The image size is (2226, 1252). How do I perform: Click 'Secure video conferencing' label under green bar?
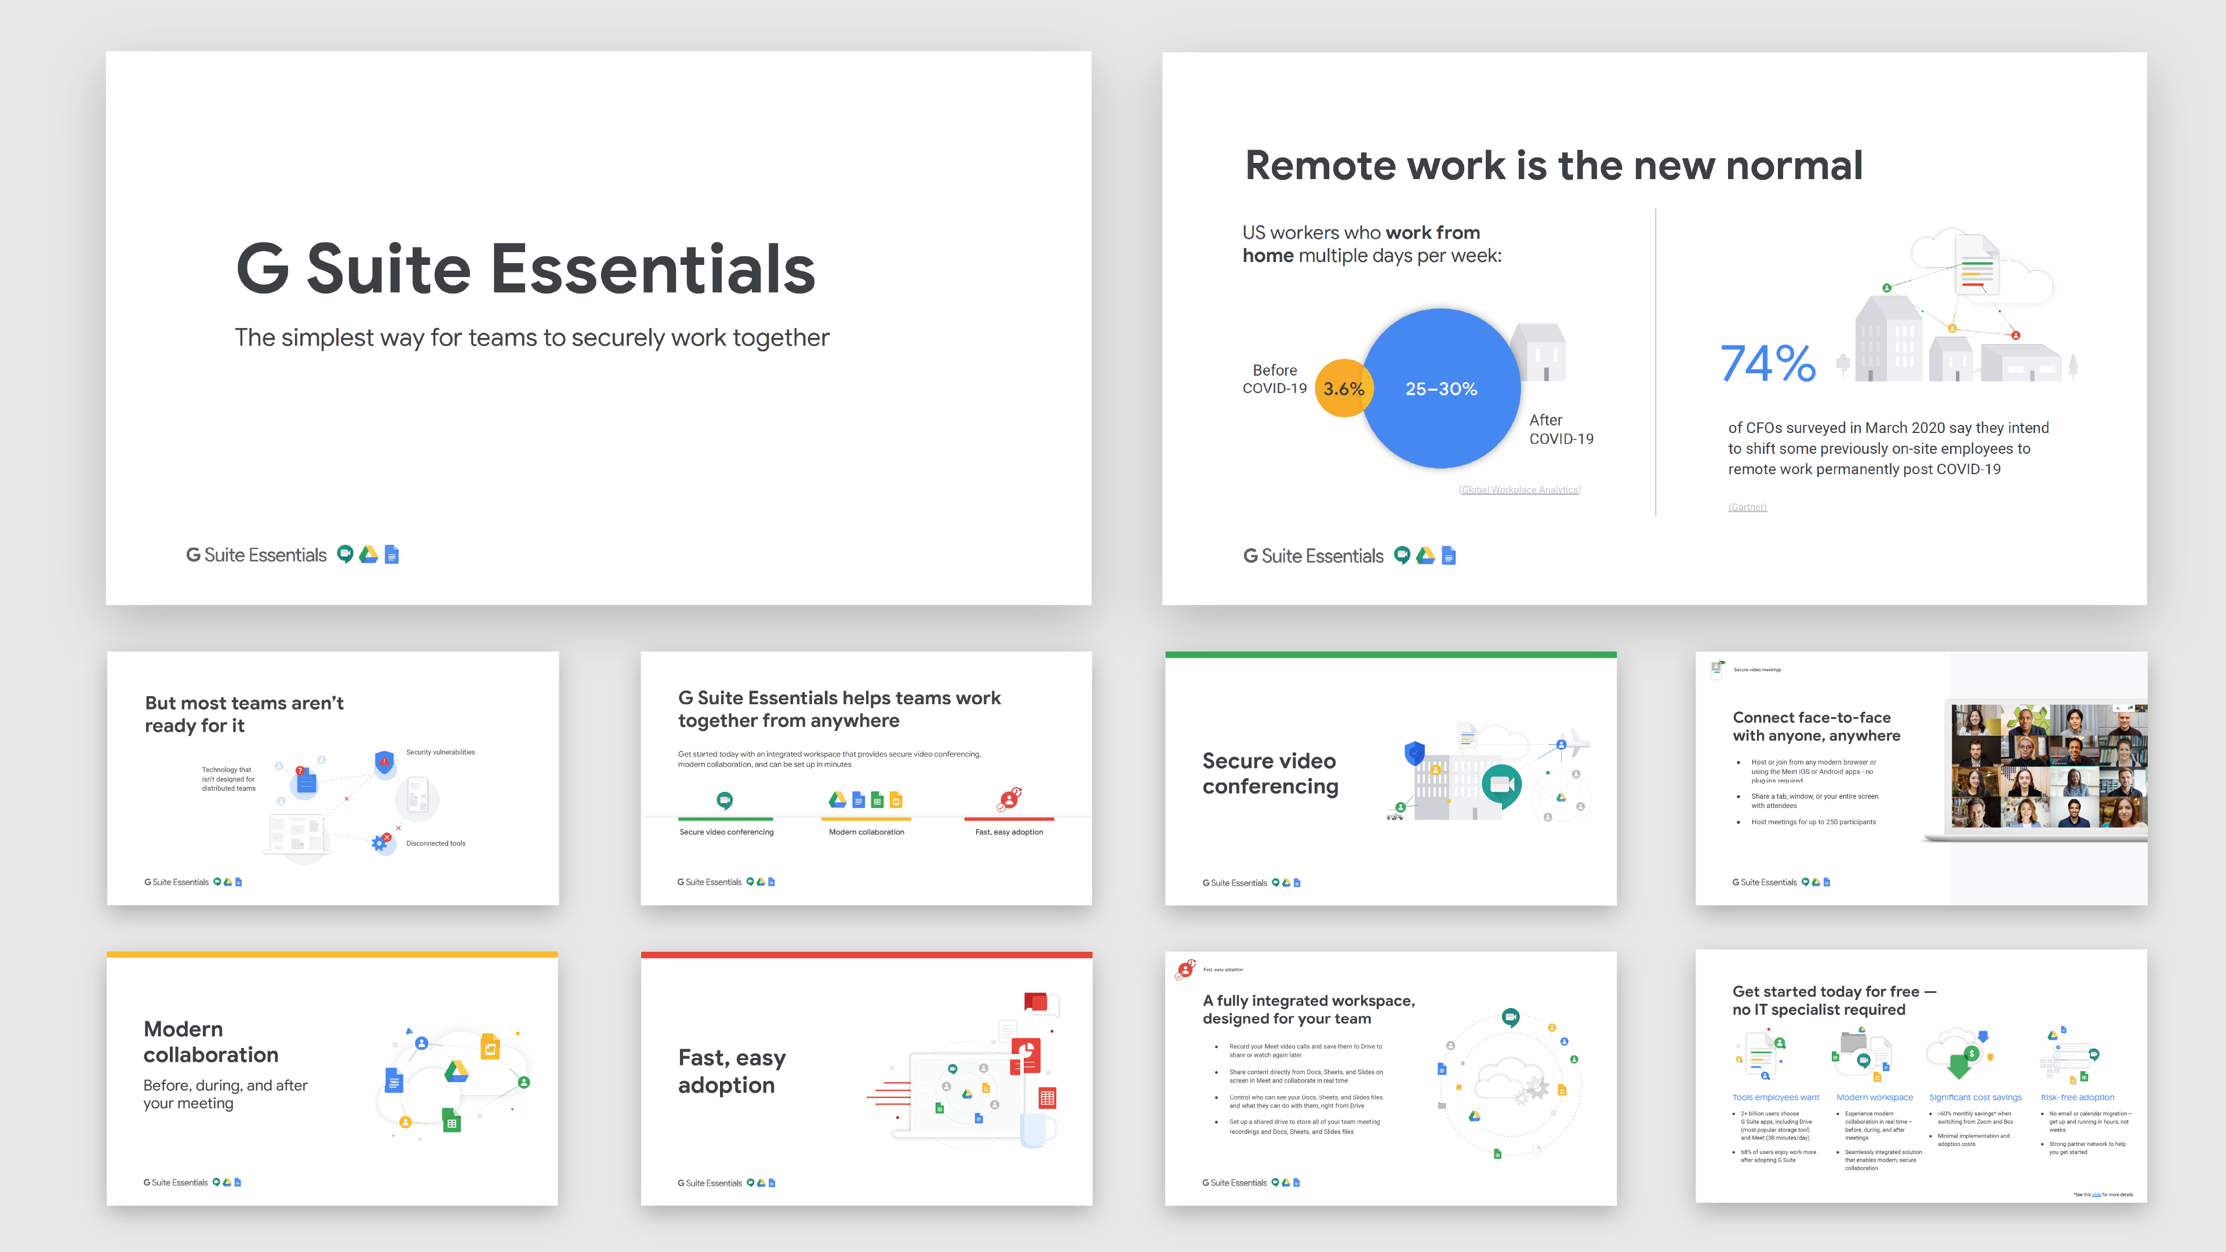pos(726,832)
